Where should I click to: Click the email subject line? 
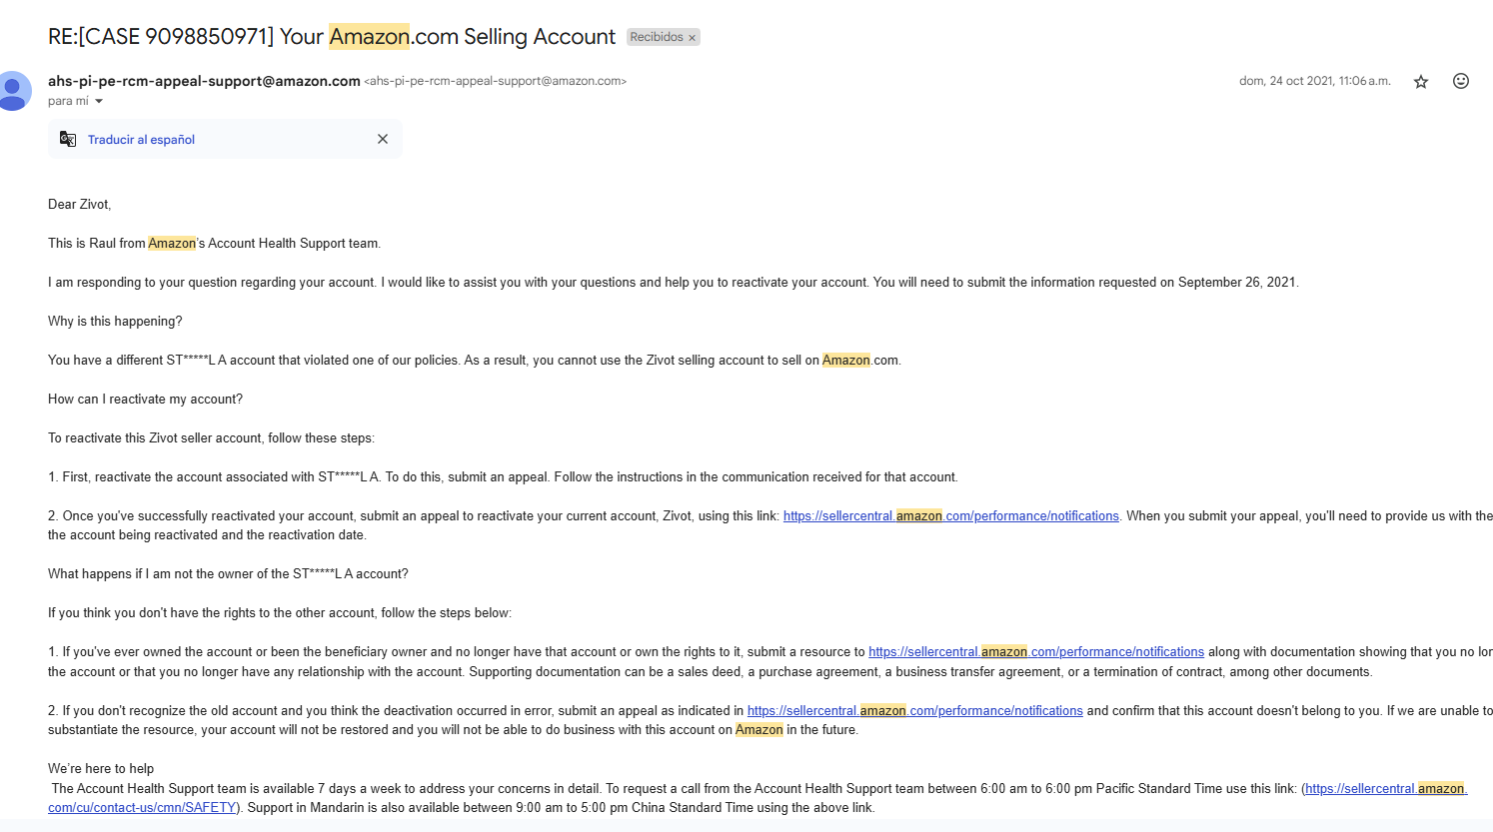(x=332, y=37)
